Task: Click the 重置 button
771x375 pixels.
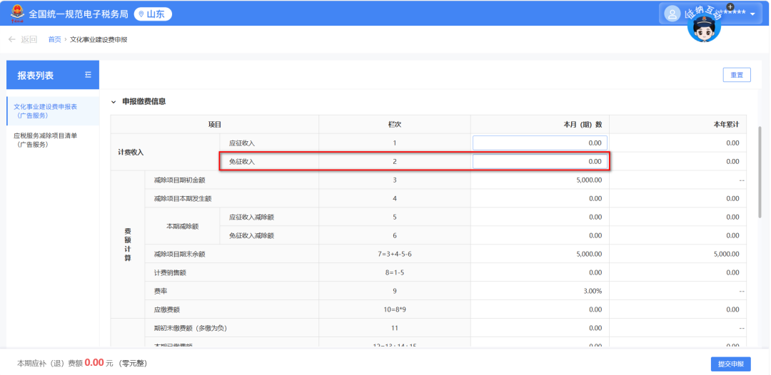Action: pyautogui.click(x=737, y=75)
